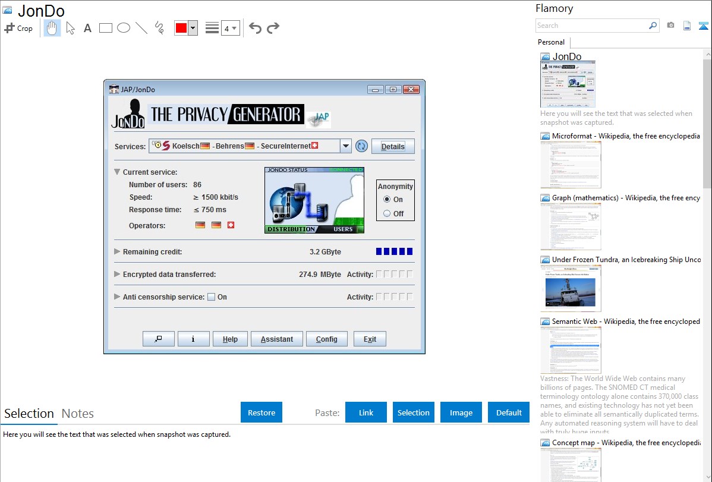The width and height of the screenshot is (712, 482).
Task: Click the Paste Image button
Action: point(461,412)
